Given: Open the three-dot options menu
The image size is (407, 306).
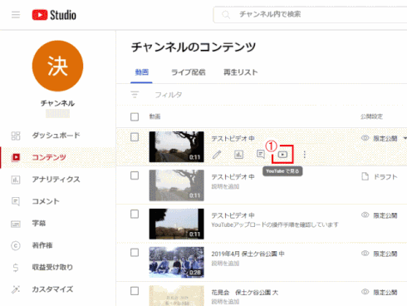Looking at the screenshot, I should pos(305,155).
